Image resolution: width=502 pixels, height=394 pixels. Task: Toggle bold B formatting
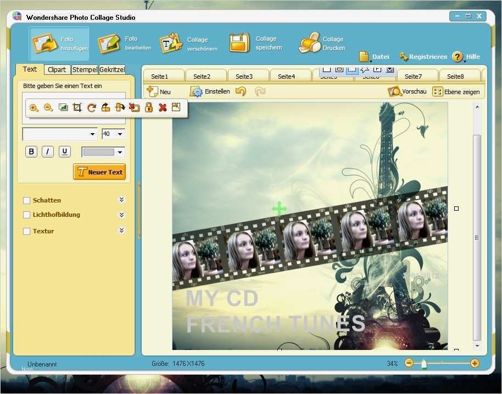pos(31,151)
